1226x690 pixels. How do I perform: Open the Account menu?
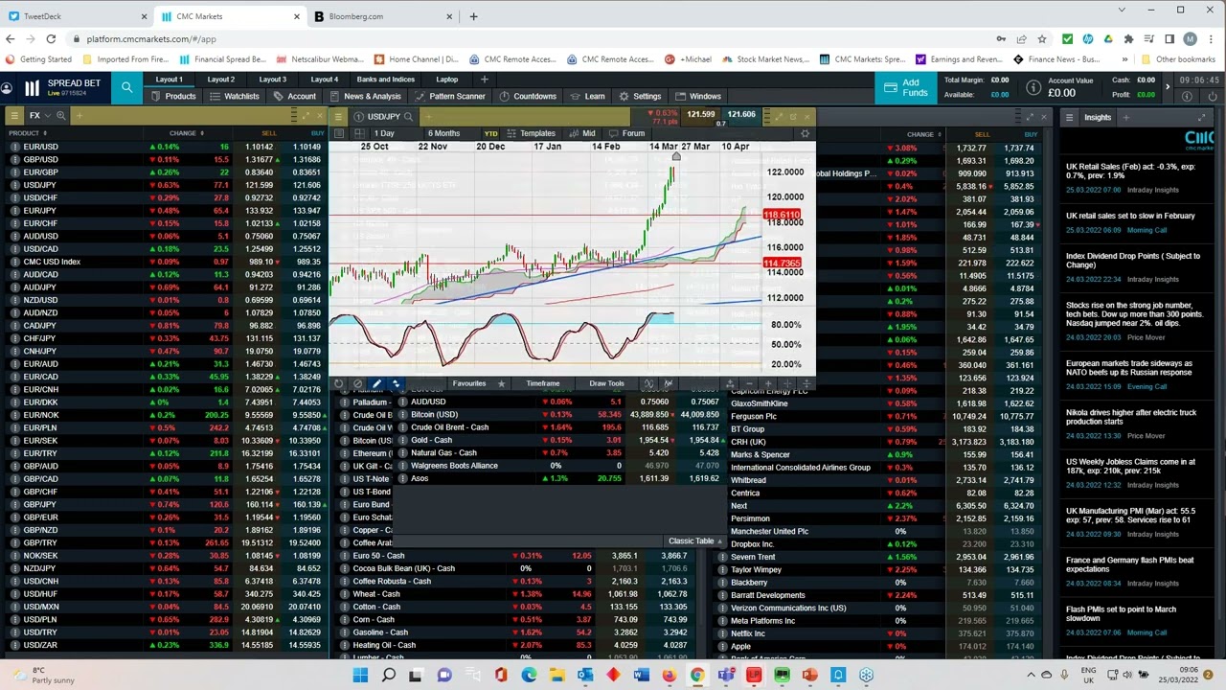294,96
